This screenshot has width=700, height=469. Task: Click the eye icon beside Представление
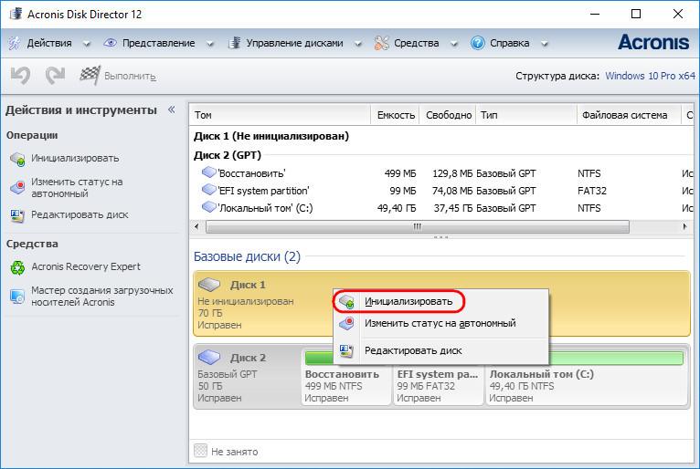coord(110,43)
